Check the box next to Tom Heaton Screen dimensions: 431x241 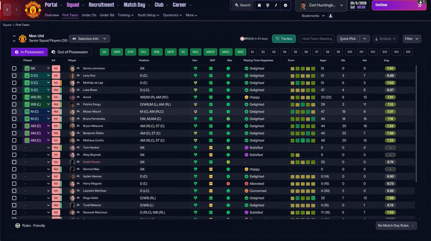14,148
